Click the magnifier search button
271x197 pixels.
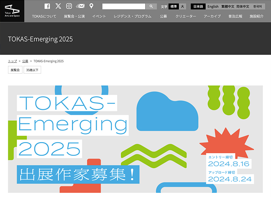[151, 7]
